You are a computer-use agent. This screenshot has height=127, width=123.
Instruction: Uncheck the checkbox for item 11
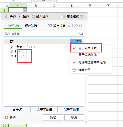point(12,56)
